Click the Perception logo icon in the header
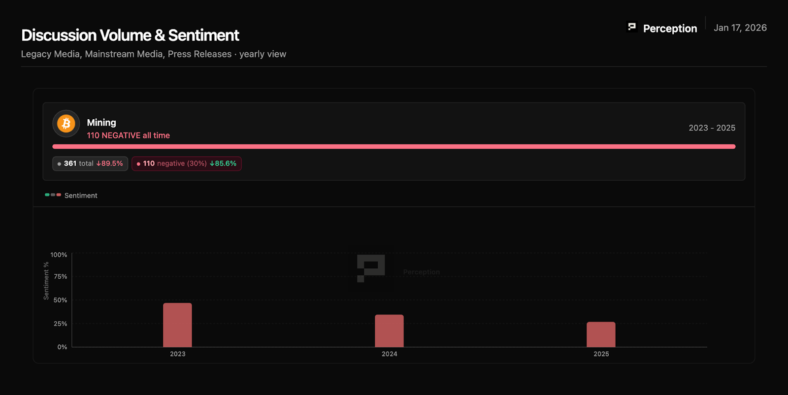 (632, 27)
